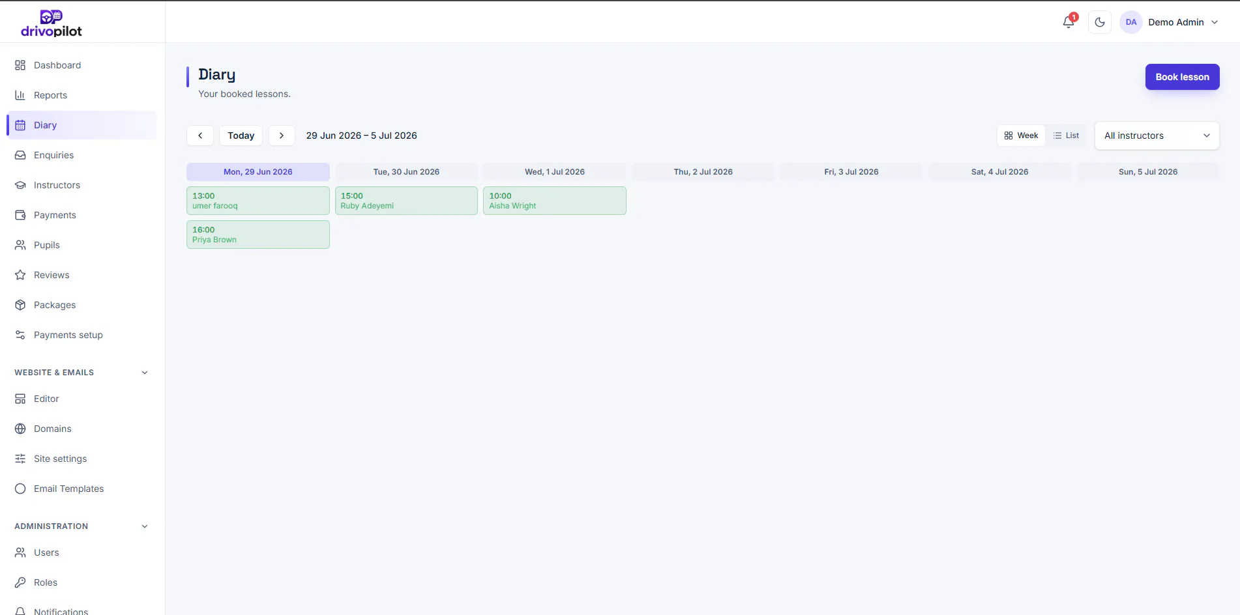Click the Site settings sliders icon

(20, 459)
